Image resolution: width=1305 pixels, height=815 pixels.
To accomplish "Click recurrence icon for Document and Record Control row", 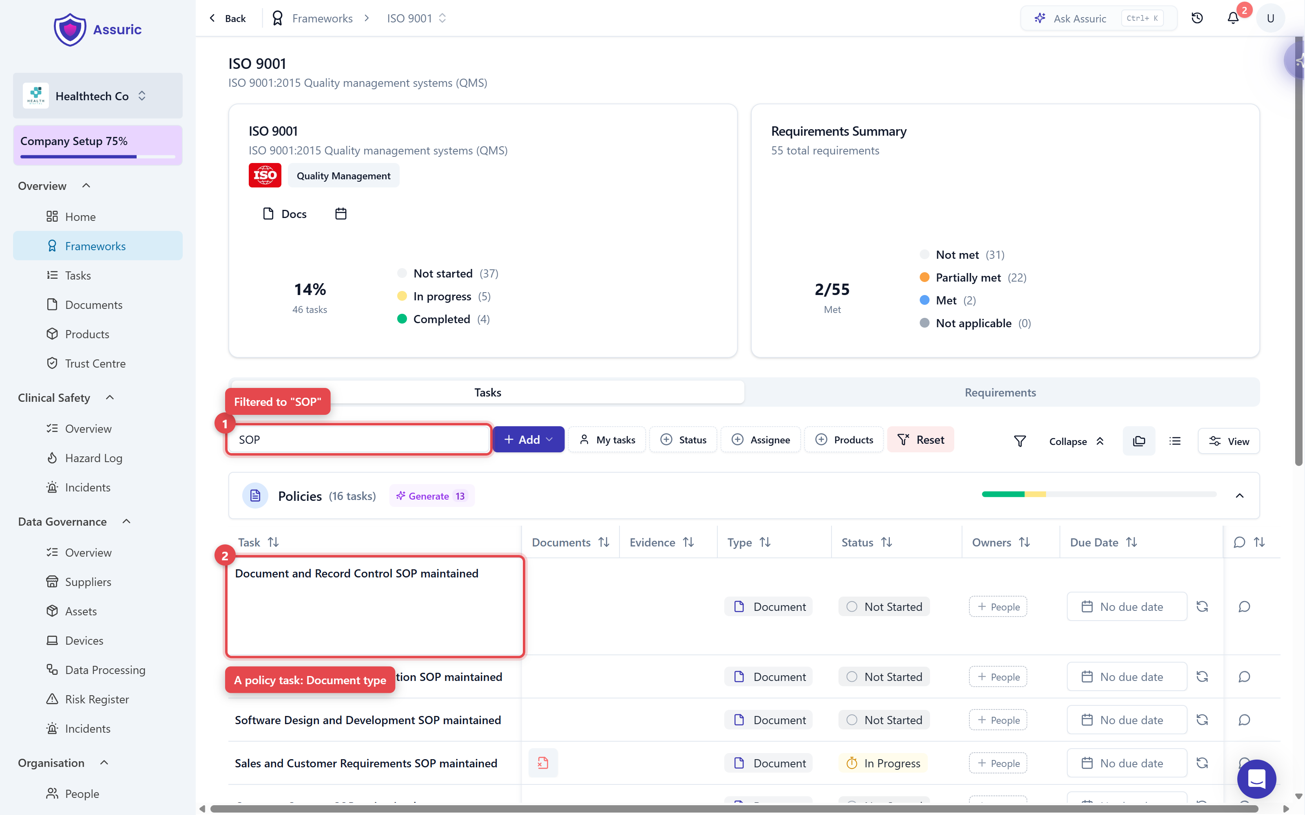I will click(x=1202, y=606).
